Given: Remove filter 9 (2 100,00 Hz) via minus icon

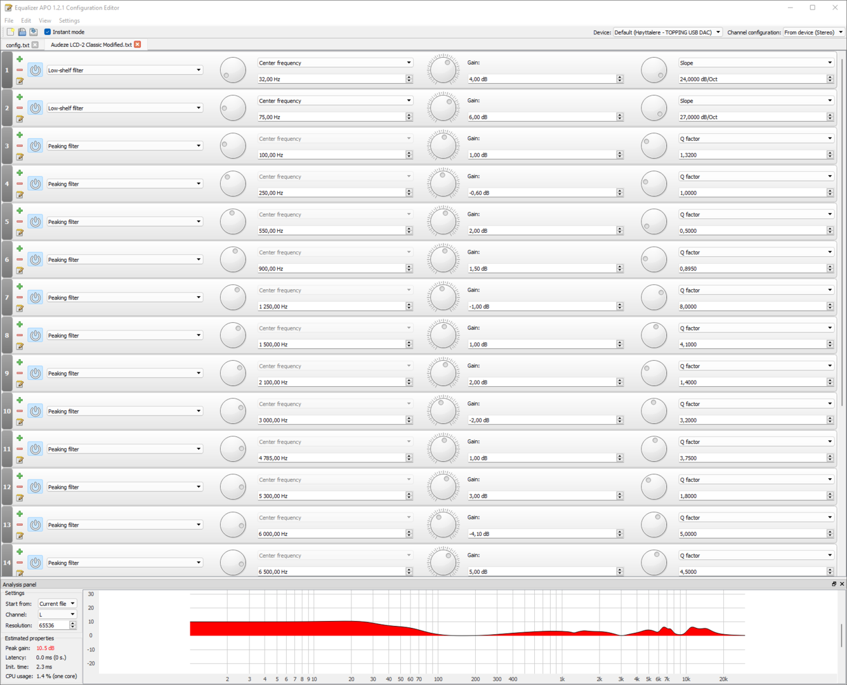Looking at the screenshot, I should [20, 373].
